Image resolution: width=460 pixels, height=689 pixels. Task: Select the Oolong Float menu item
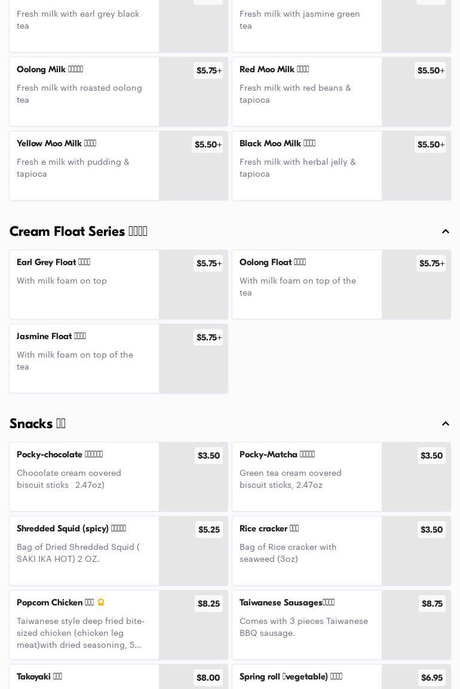tap(307, 284)
